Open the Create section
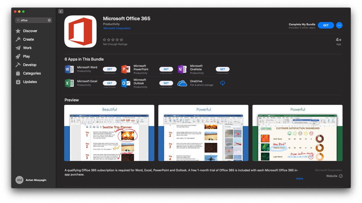 tap(28, 39)
